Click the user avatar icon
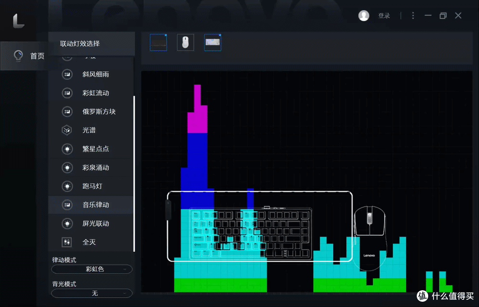479x307 pixels. coord(364,16)
